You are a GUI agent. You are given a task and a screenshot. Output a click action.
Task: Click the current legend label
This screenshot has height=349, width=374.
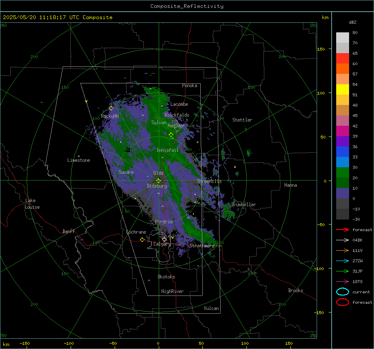click(x=361, y=292)
